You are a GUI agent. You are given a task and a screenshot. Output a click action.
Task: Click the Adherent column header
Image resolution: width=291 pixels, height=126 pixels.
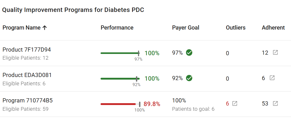pos(273,28)
